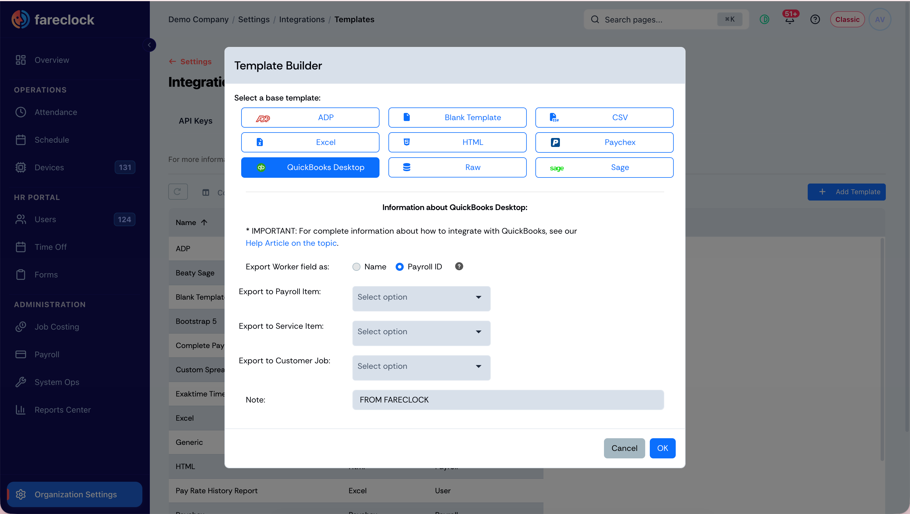Click the Payroll ID help tooltip icon

[459, 266]
